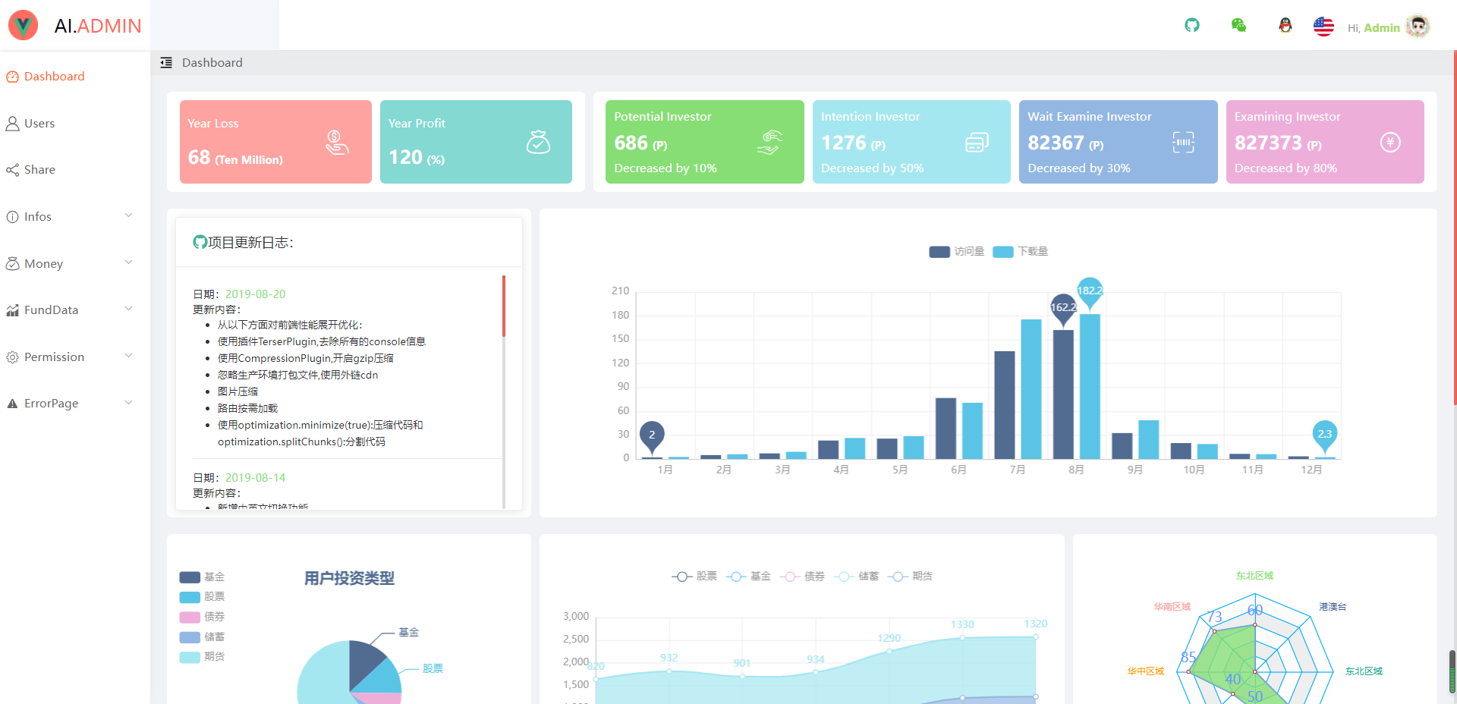Image resolution: width=1457 pixels, height=704 pixels.
Task: Click the Potential Investor card
Action: click(704, 142)
